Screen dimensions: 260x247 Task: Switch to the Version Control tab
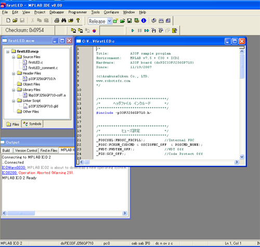(x=26, y=150)
